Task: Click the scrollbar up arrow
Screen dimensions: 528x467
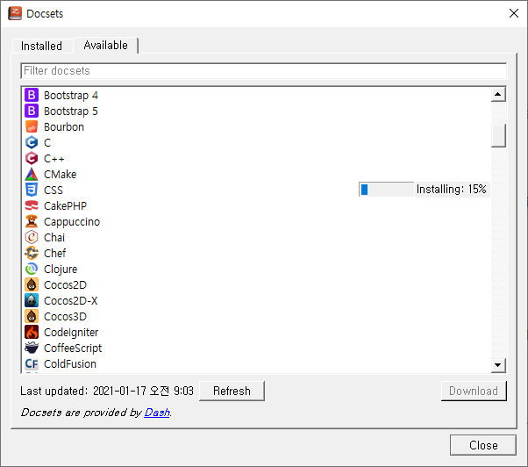Action: click(x=498, y=94)
